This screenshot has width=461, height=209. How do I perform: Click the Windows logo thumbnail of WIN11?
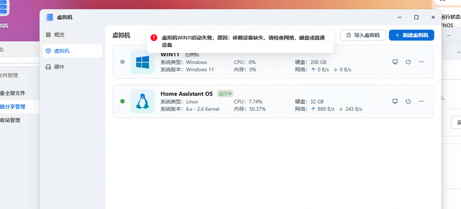[143, 62]
